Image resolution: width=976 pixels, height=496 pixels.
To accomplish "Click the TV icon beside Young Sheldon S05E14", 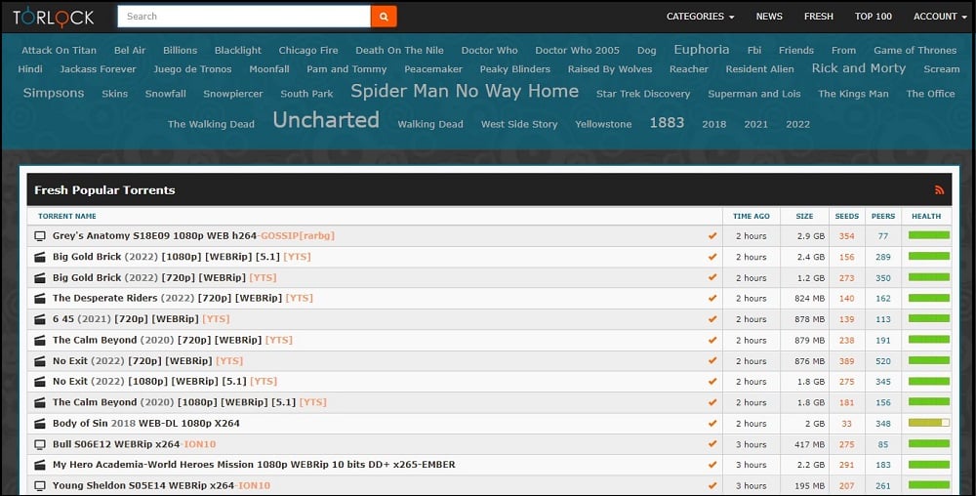I will click(x=40, y=485).
